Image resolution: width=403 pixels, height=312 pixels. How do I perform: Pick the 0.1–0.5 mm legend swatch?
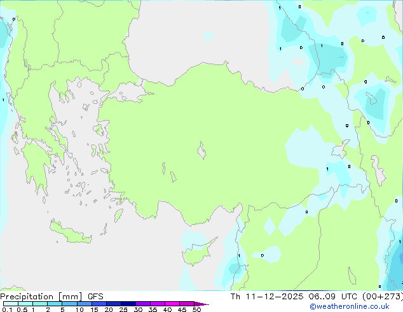(x=11, y=304)
